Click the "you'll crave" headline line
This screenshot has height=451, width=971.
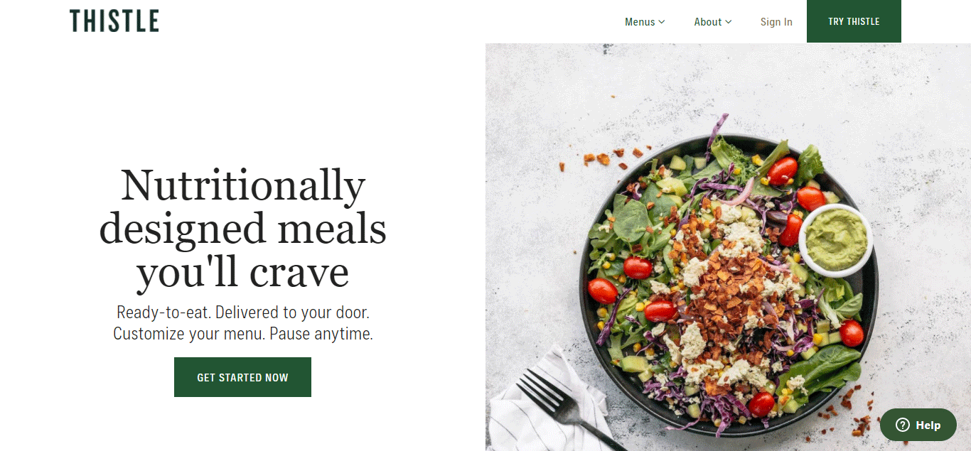(x=242, y=272)
